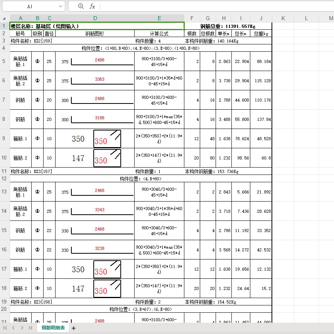This screenshot has height=334, width=334.
Task: Select column E header
Action: pos(159,19)
